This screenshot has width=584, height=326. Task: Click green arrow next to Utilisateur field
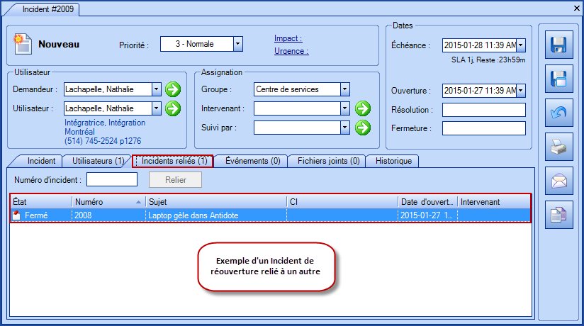click(x=173, y=108)
